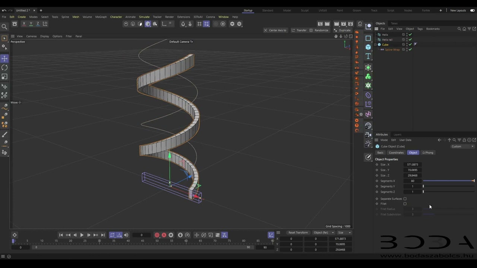Open the search commander magnifier icon
The width and height of the screenshot is (477, 268).
tap(4, 26)
